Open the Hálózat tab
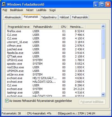This screenshot has width=112, height=117. click(x=64, y=17)
